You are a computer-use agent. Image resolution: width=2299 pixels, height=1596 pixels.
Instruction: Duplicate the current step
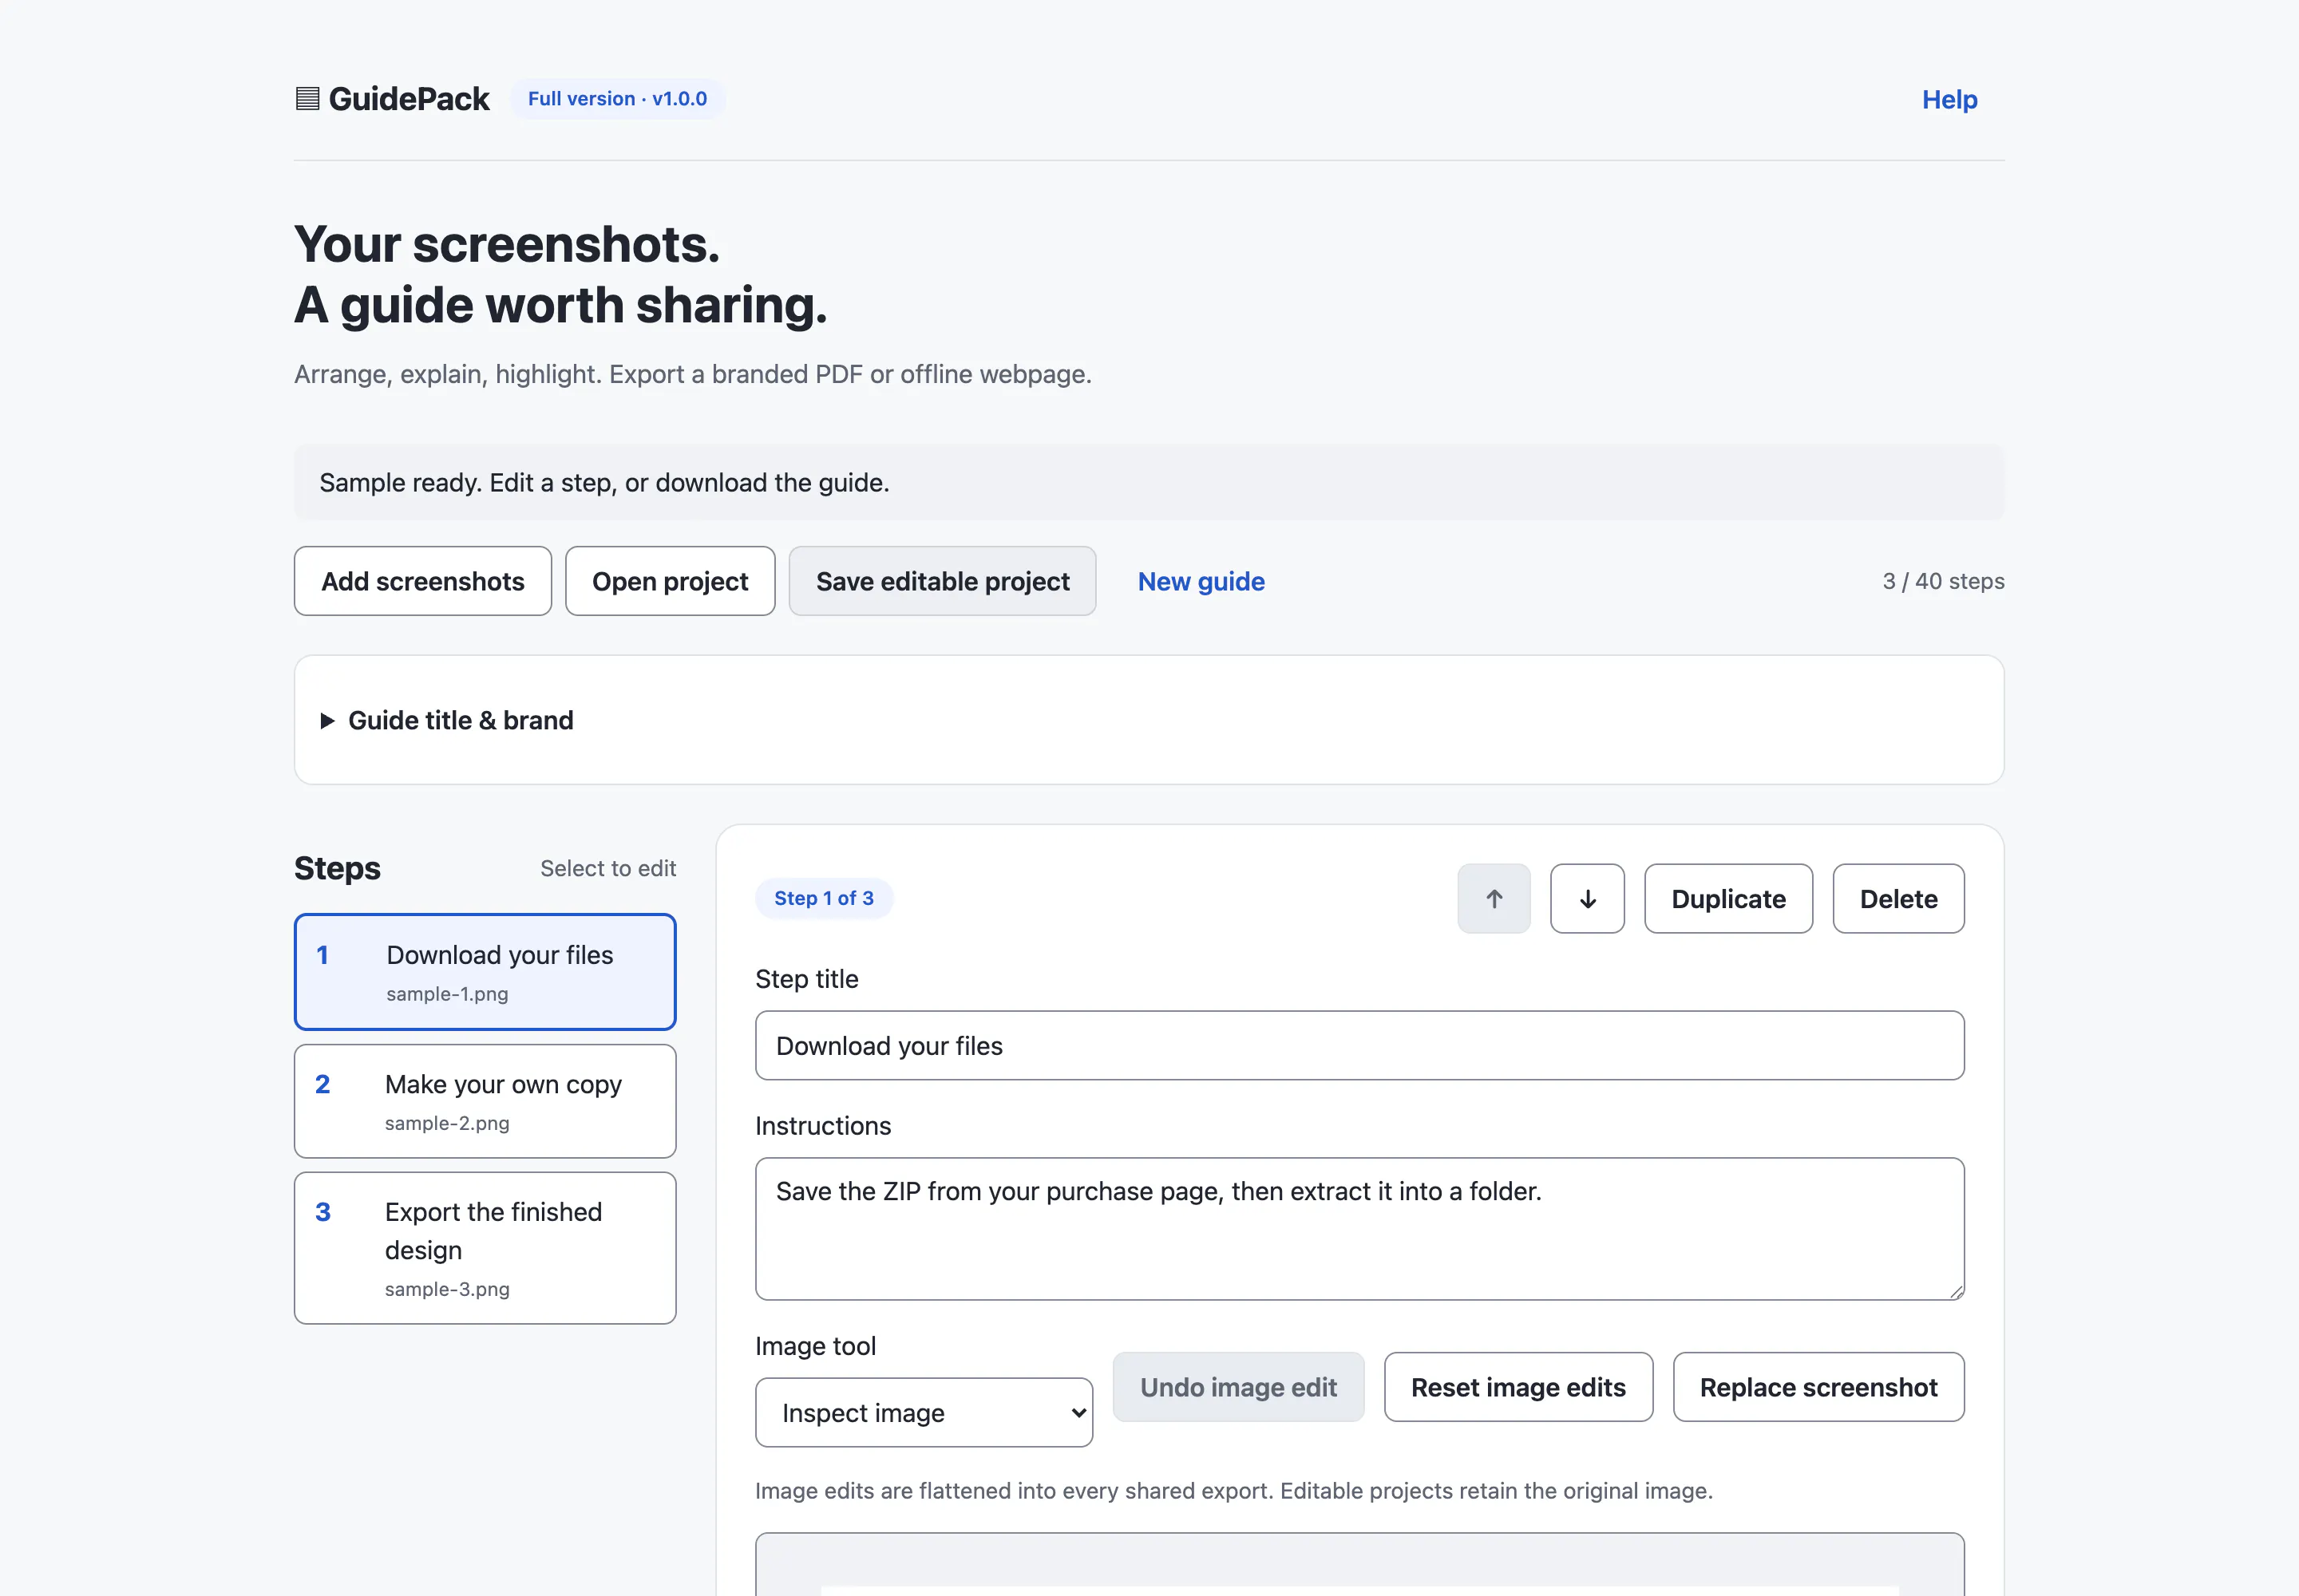pos(1727,898)
